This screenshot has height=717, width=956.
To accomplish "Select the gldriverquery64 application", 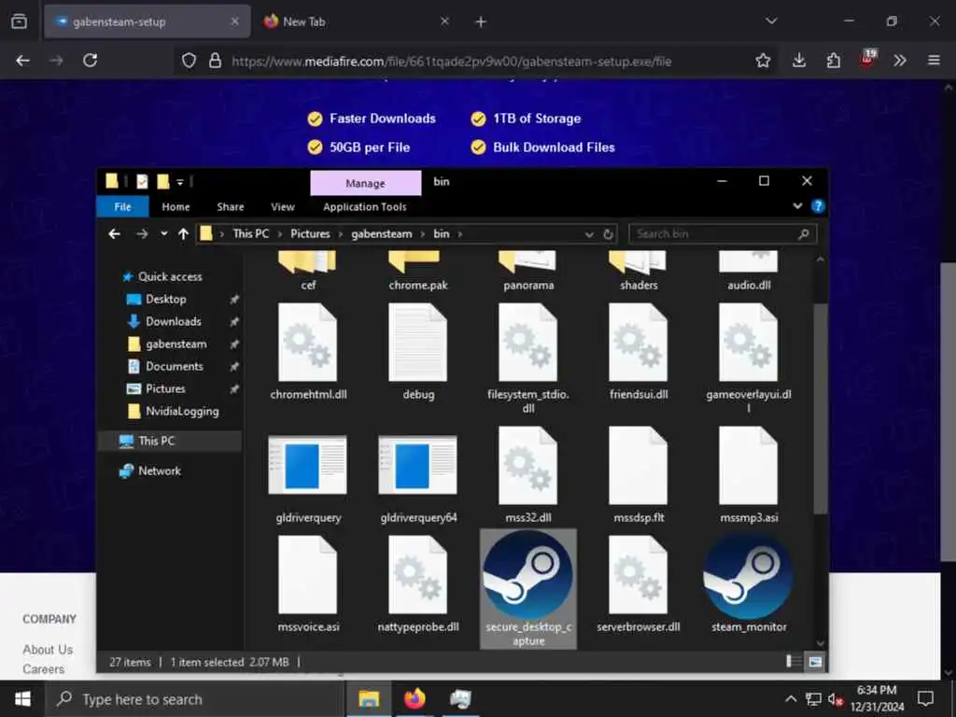I will coord(418,479).
